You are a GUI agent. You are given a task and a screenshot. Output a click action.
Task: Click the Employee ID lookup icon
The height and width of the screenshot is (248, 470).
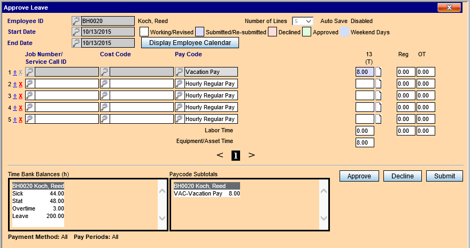click(76, 21)
